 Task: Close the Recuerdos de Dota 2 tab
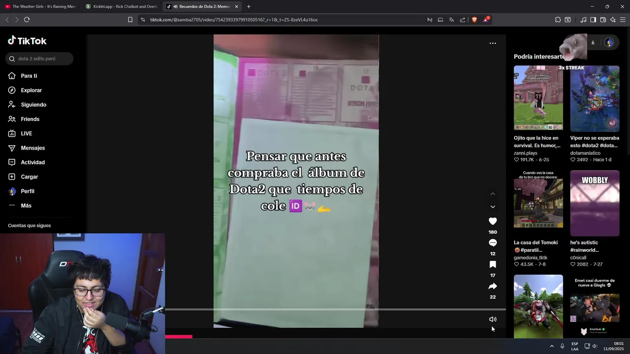[x=237, y=6]
